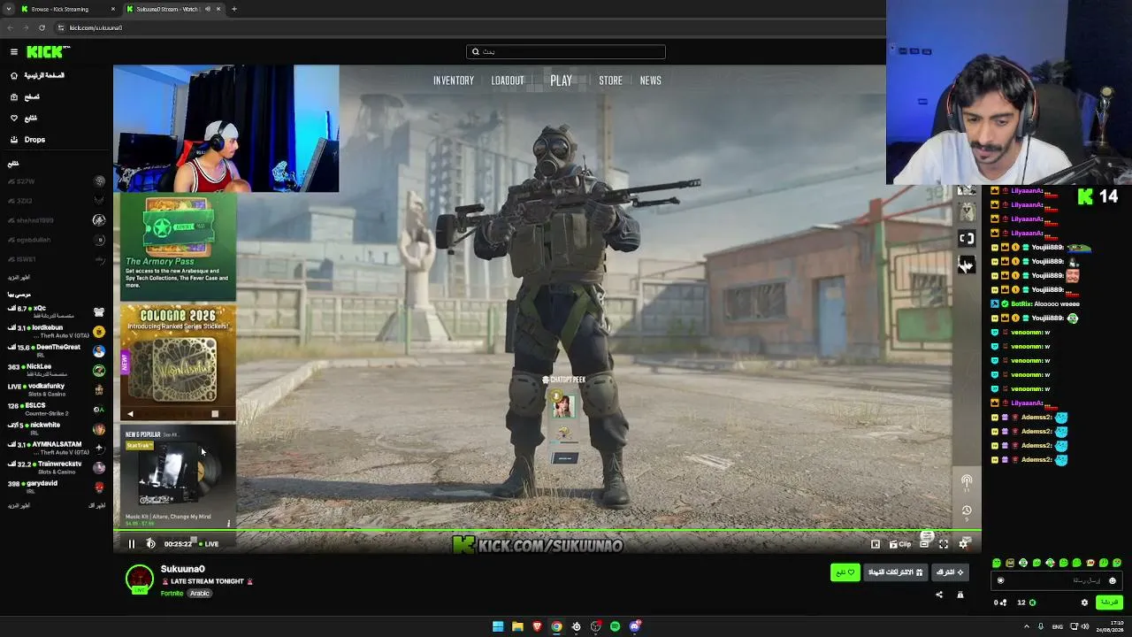The height and width of the screenshot is (637, 1132).
Task: Mute the stream volume speaker icon
Action: pos(150,544)
